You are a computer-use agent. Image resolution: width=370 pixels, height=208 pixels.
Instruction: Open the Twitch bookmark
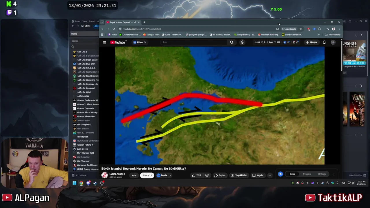click(x=112, y=35)
